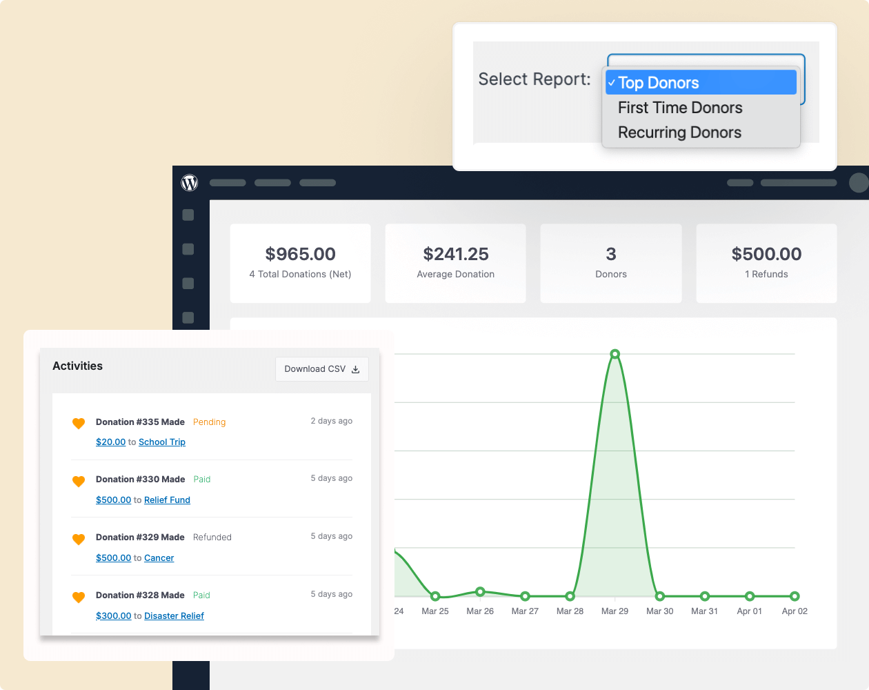This screenshot has width=869, height=690.
Task: Pick Recurring Donors in the report list
Action: [679, 132]
